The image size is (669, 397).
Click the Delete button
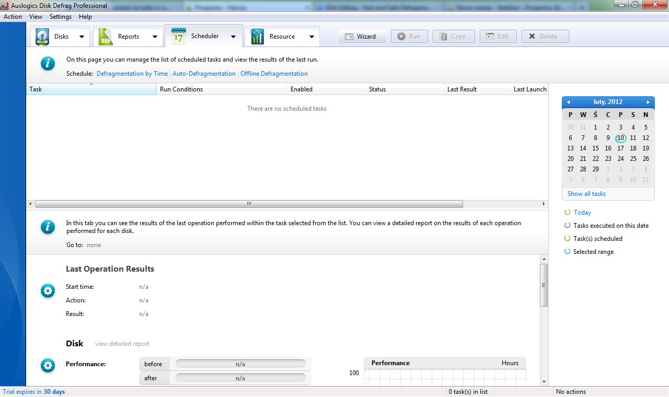coord(545,37)
